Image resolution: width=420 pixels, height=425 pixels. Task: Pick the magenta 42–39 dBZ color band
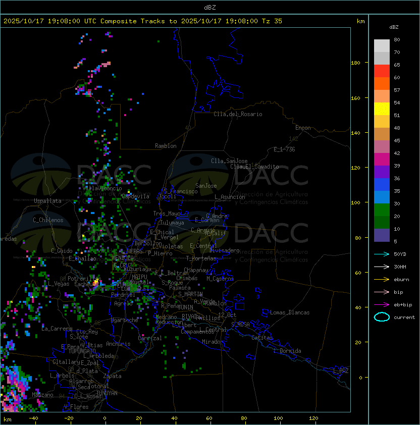(x=382, y=160)
